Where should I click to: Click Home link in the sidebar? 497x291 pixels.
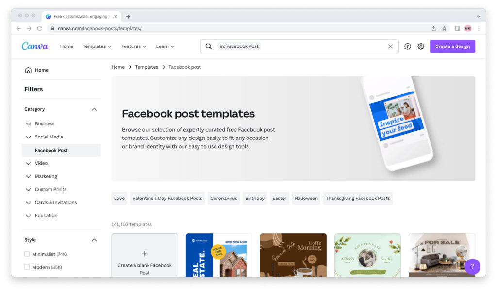(x=42, y=70)
